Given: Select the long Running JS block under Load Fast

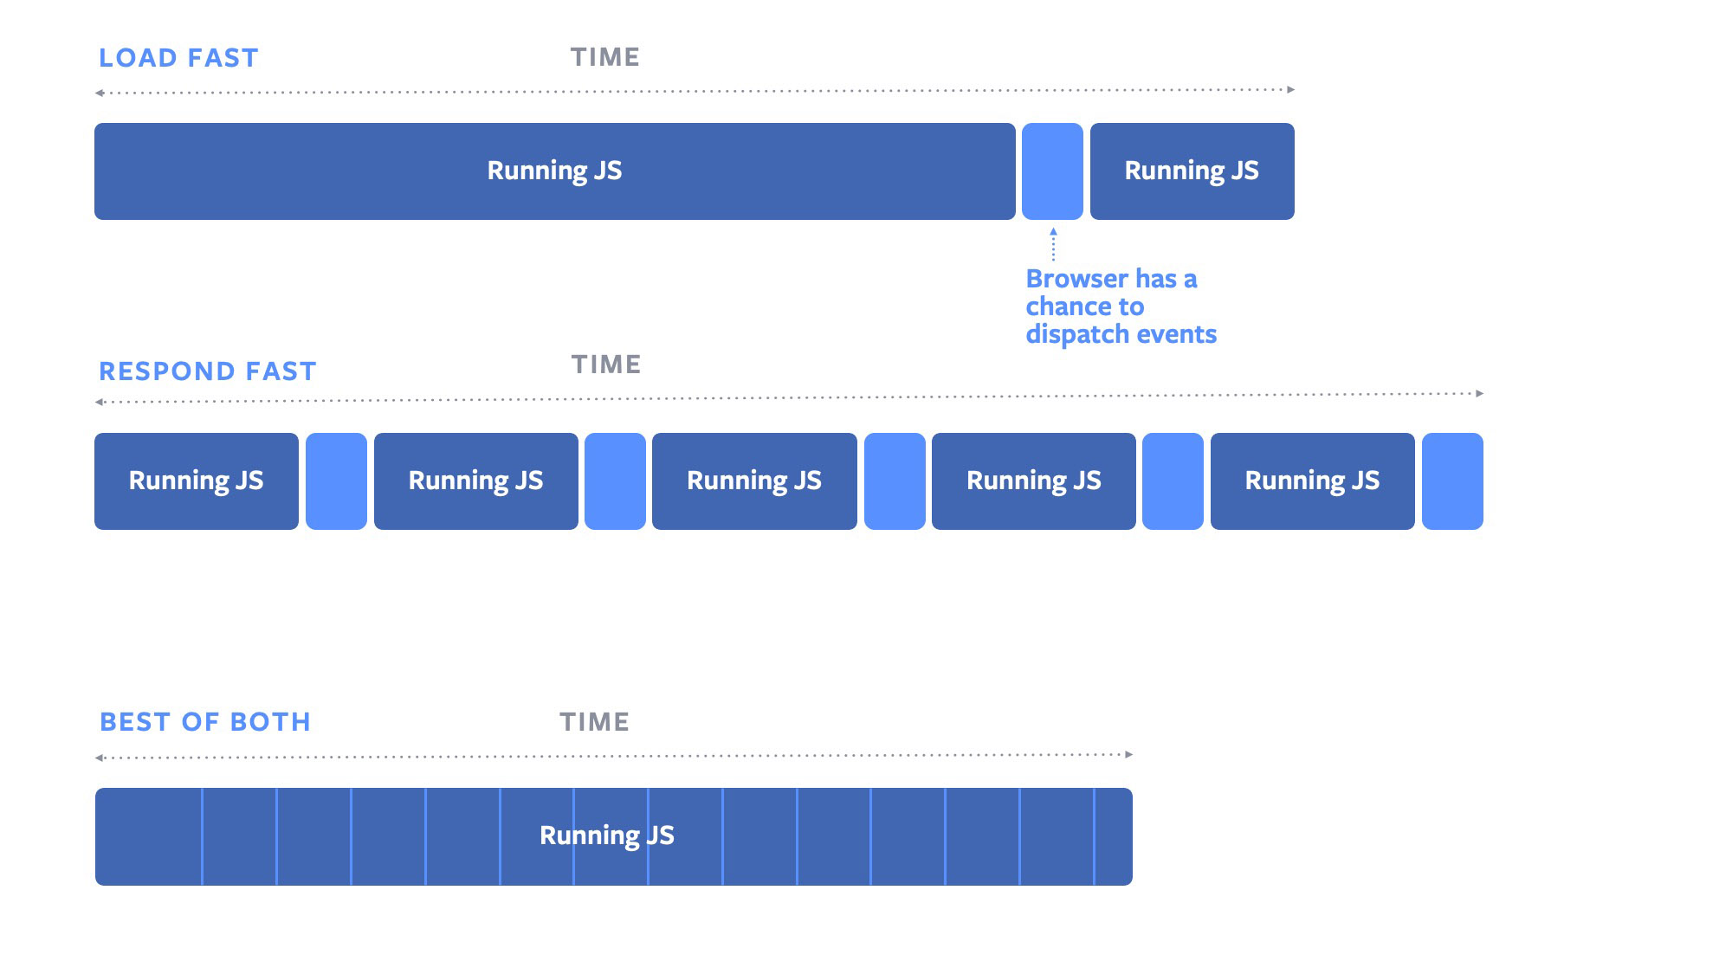Looking at the screenshot, I should (x=554, y=171).
